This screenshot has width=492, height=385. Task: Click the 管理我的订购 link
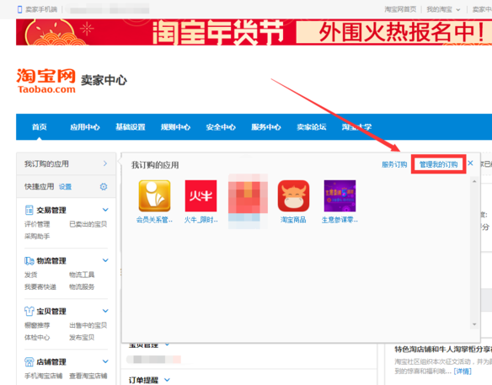point(438,164)
